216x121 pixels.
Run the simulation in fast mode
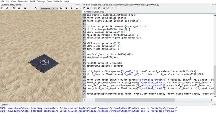coord(77,8)
